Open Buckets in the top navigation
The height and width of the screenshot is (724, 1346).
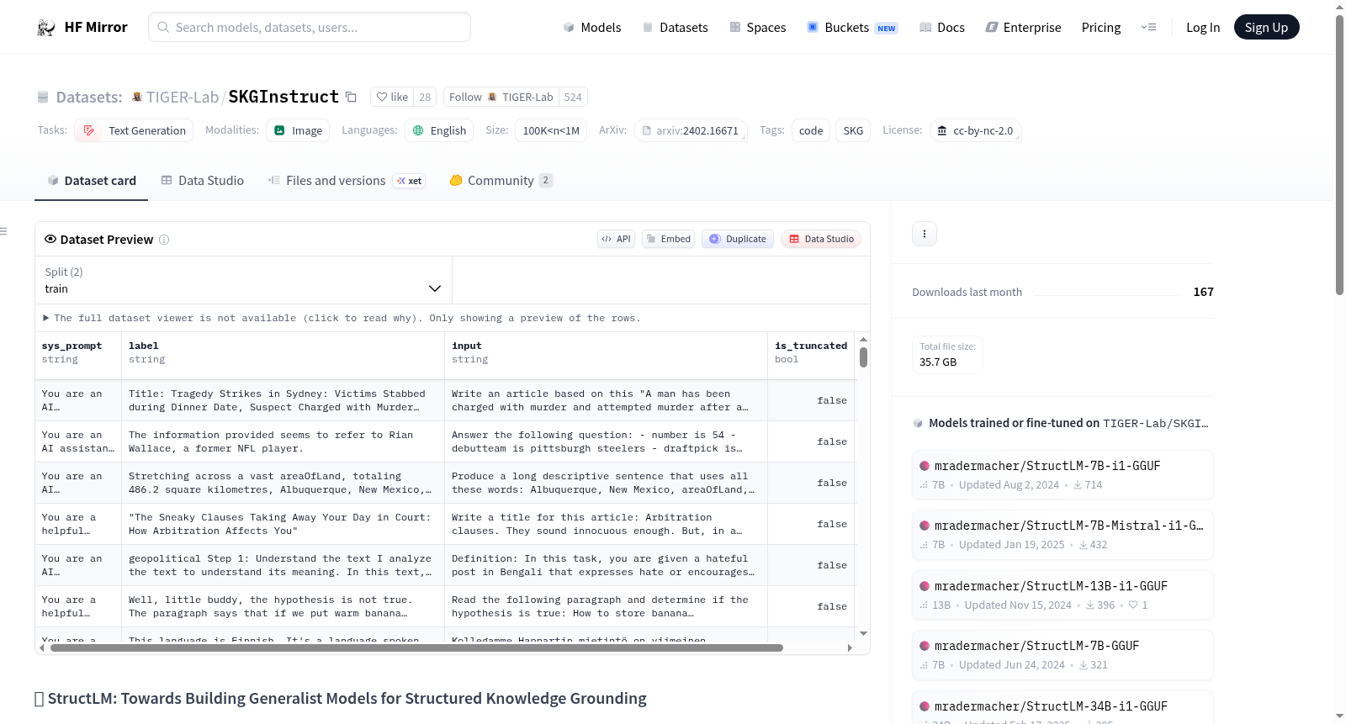point(852,28)
